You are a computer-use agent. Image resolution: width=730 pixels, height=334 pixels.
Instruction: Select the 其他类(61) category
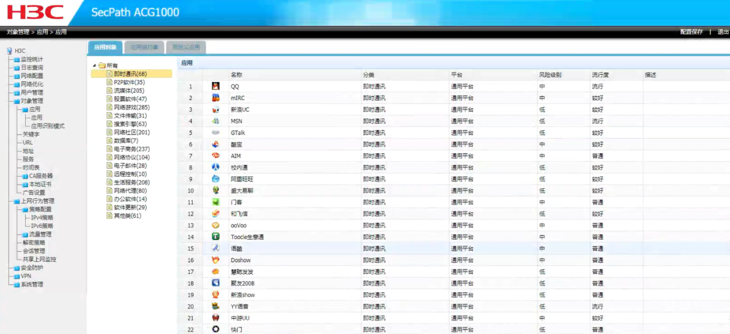pos(127,216)
